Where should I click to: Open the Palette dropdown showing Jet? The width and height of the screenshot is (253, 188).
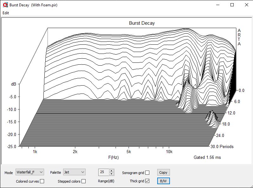74,172
